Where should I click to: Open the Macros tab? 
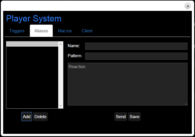pyautogui.click(x=65, y=31)
